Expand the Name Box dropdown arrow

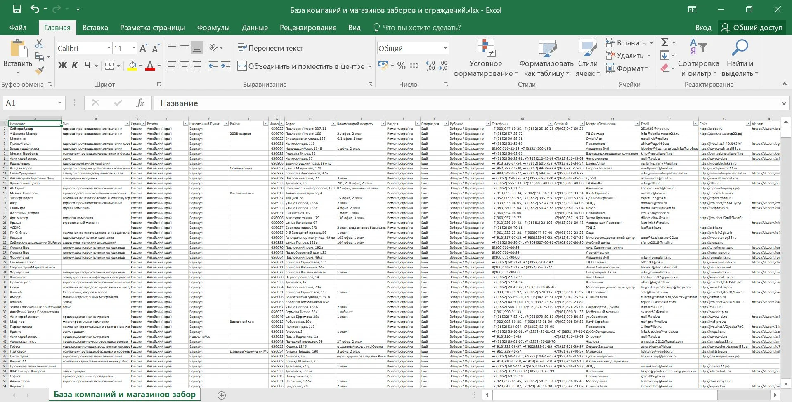(59, 103)
